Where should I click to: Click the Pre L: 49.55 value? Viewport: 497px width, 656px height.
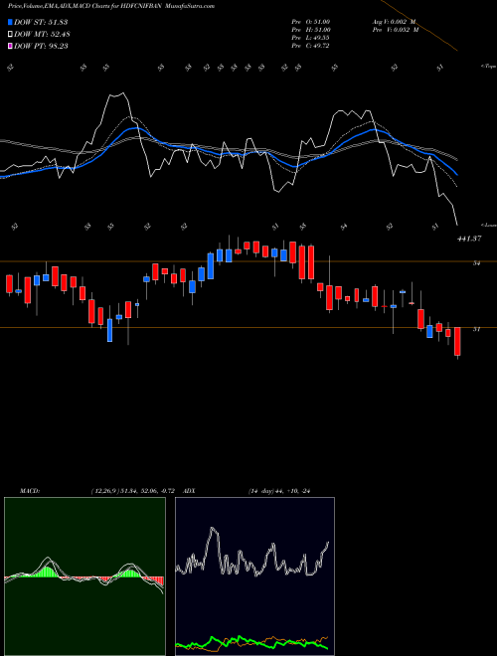311,38
